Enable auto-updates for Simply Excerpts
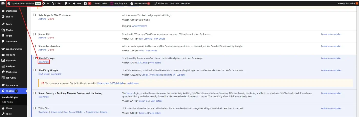This screenshot has height=117, width=359. click(x=331, y=58)
